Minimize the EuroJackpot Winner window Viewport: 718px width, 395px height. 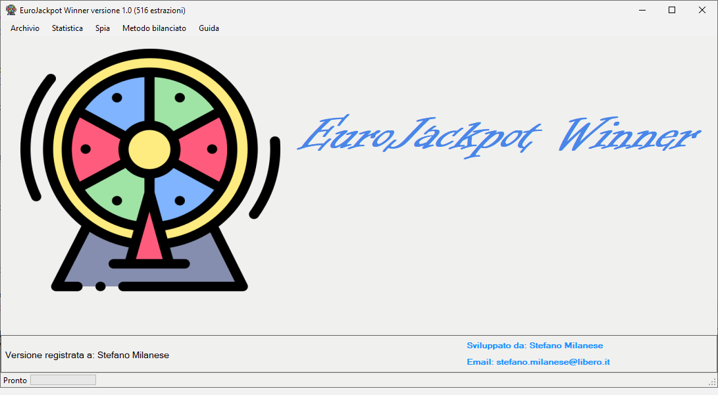pos(642,10)
